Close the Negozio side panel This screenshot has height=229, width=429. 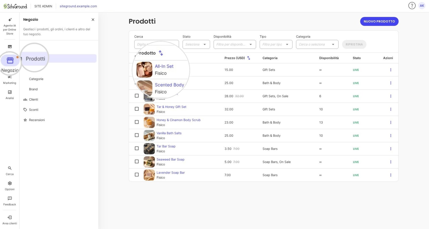click(x=93, y=20)
